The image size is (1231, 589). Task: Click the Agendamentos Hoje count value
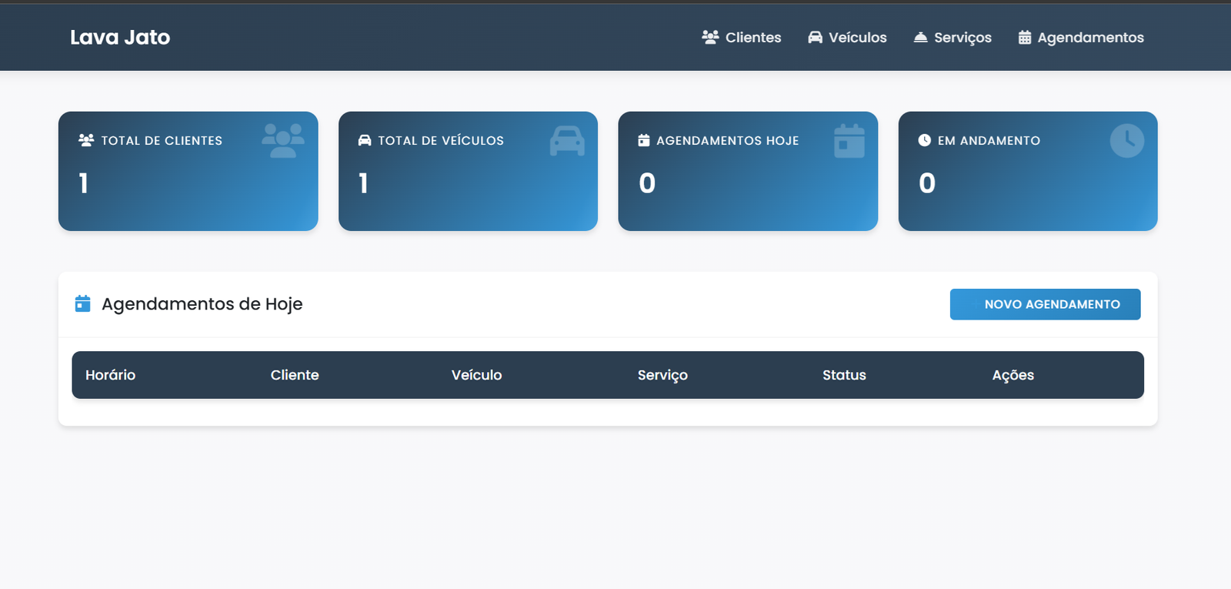point(647,183)
